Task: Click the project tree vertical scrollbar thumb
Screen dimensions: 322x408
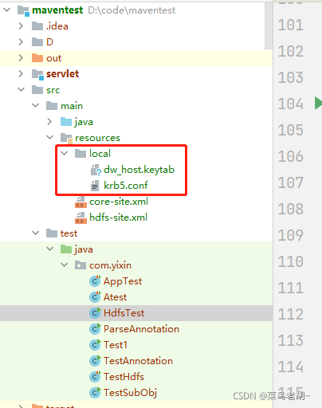Action: coord(269,25)
